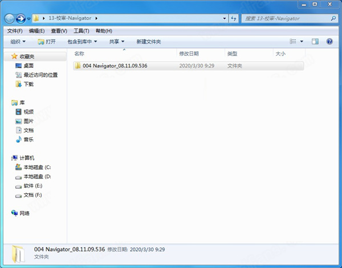342x268 pixels.
Task: Select 库 in the navigation pane
Action: click(22, 103)
